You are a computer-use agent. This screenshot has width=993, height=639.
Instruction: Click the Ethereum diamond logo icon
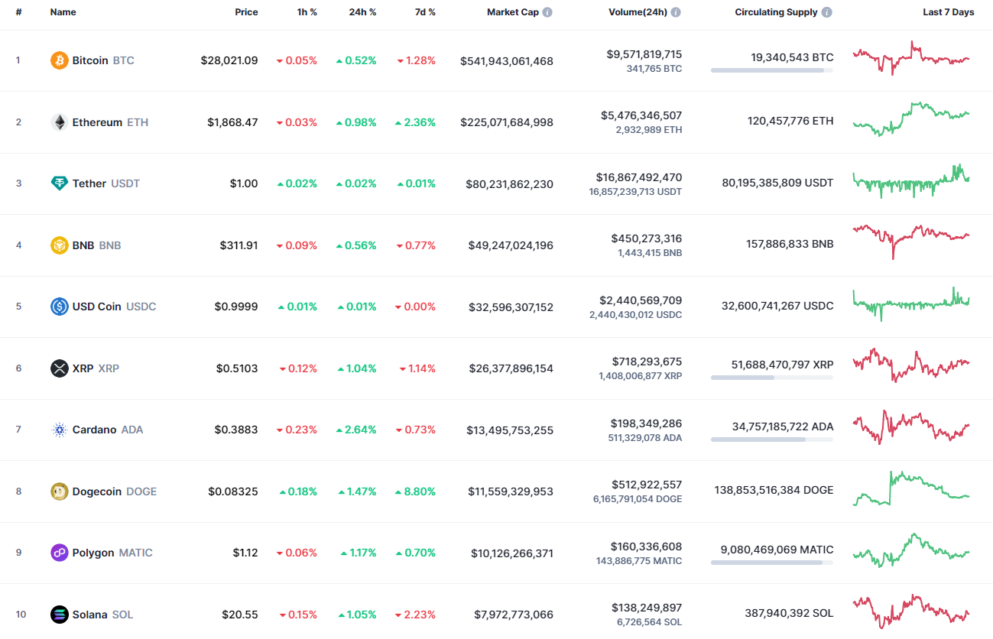tap(59, 122)
